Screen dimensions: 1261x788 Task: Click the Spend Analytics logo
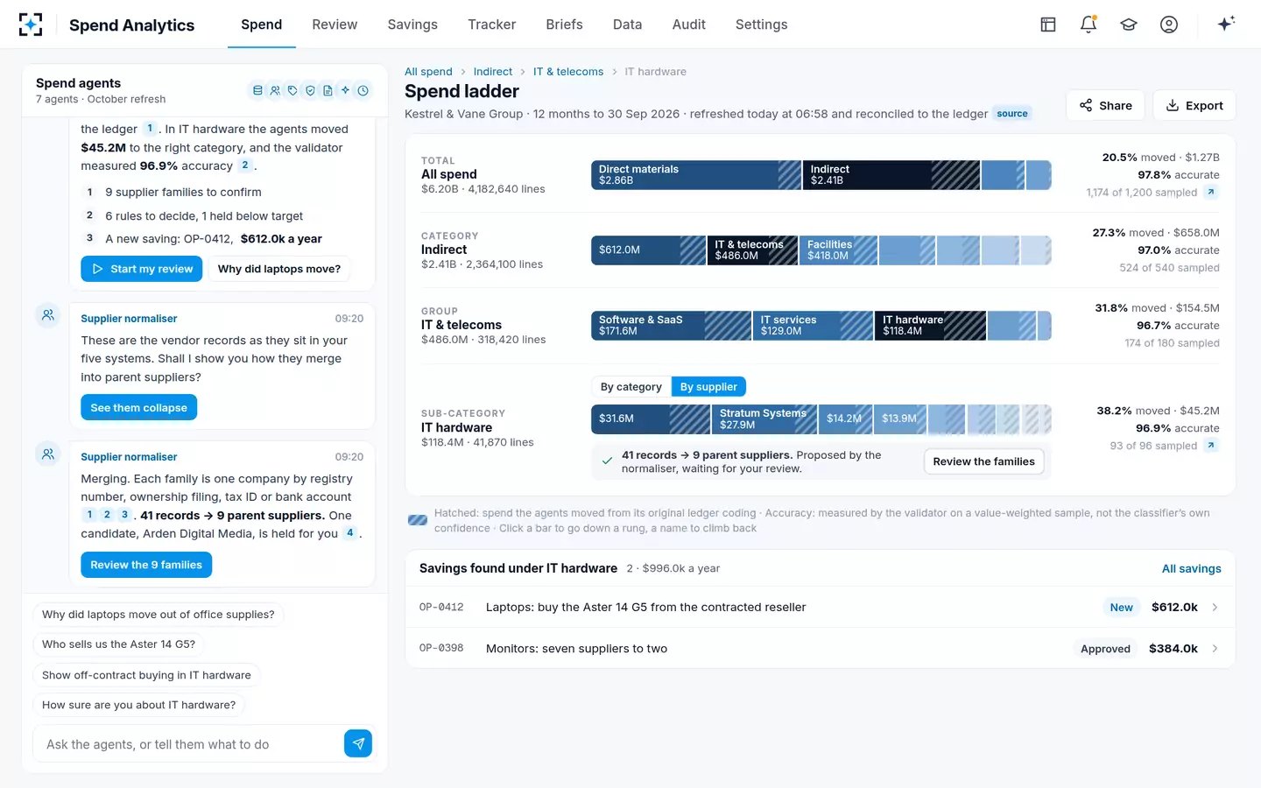[x=31, y=25]
